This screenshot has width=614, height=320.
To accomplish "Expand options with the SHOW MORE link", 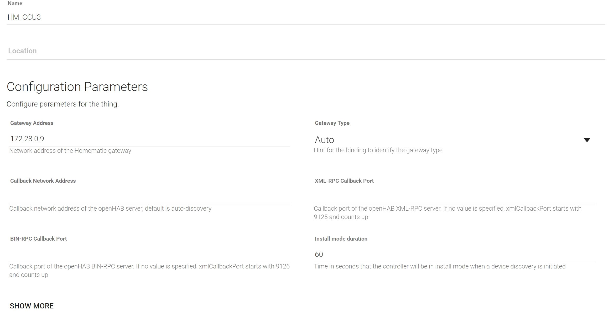I will coord(32,306).
